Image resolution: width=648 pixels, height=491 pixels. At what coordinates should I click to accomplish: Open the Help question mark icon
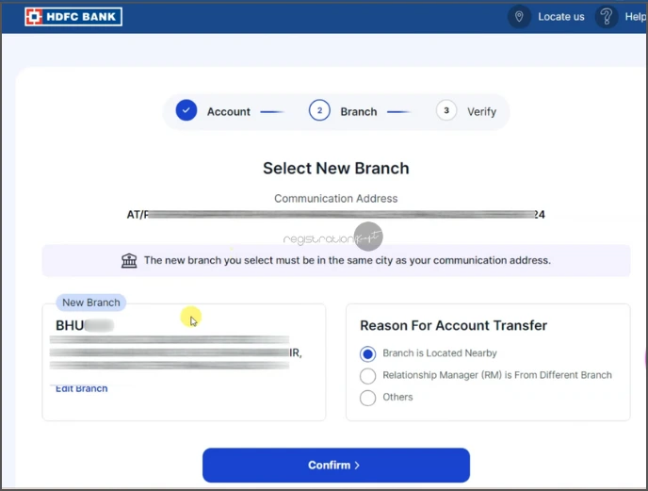(x=607, y=17)
